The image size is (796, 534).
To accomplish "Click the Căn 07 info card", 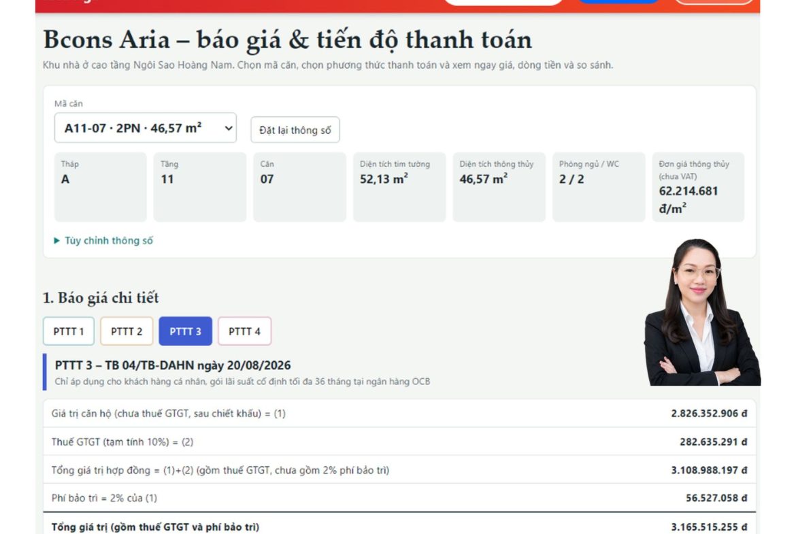I will point(299,187).
